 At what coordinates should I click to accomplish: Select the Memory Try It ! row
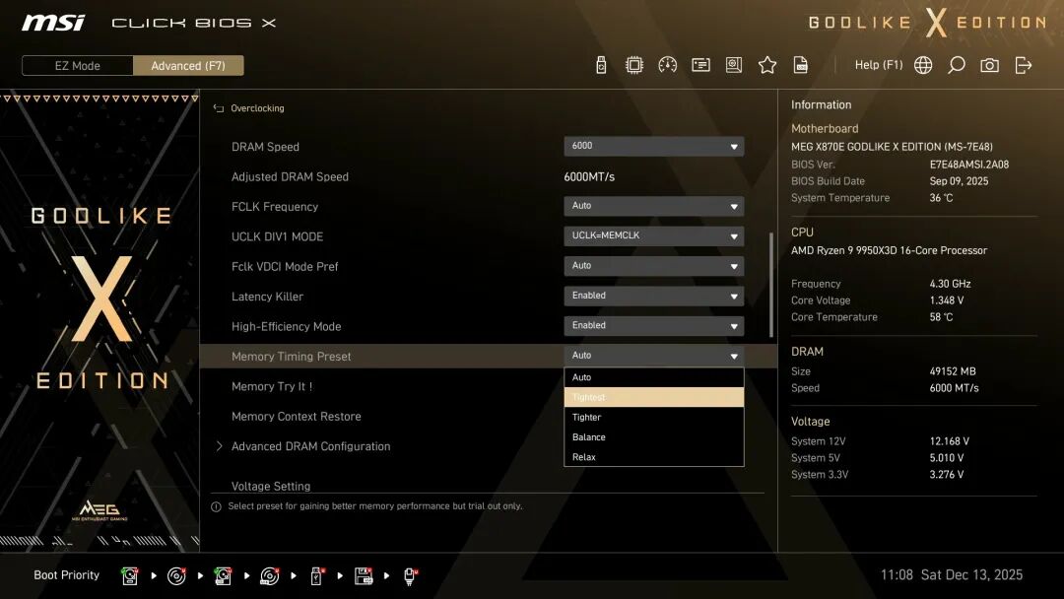(x=488, y=386)
